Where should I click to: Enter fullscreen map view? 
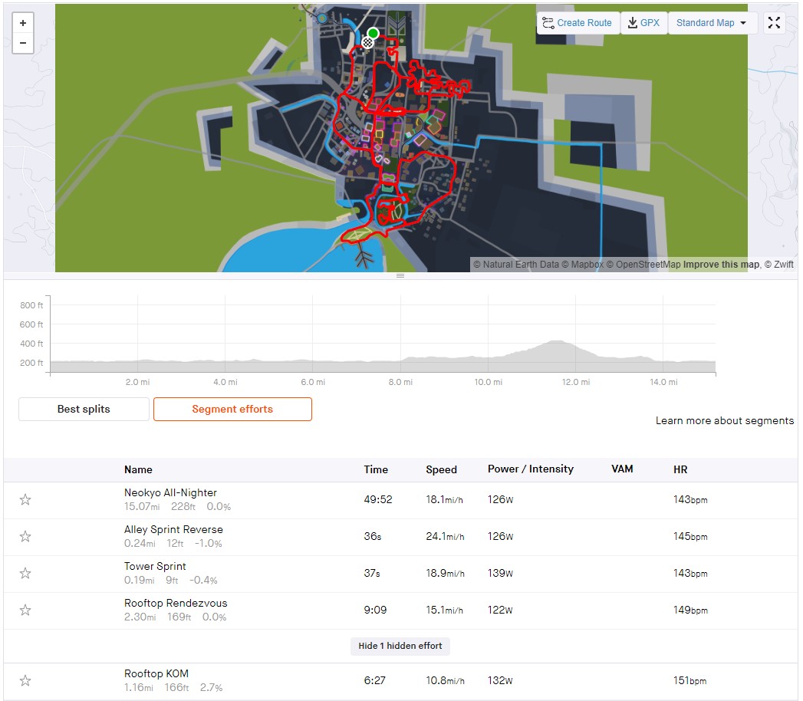pos(774,22)
